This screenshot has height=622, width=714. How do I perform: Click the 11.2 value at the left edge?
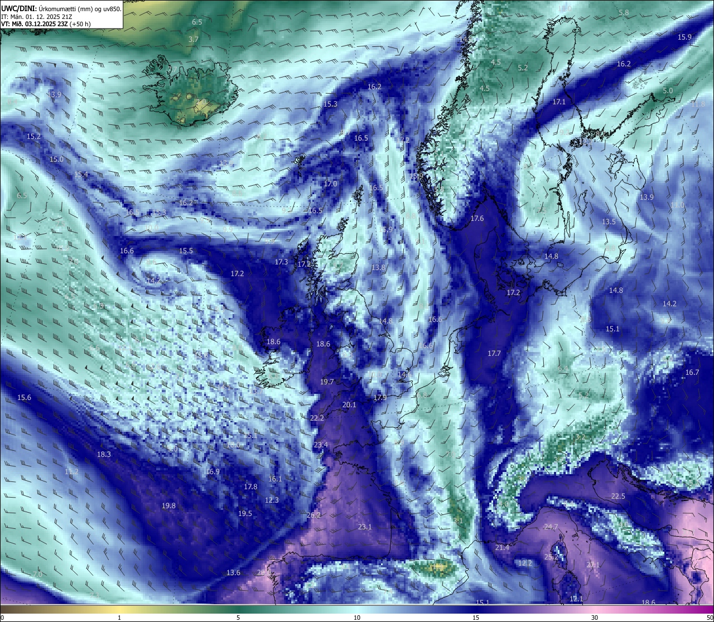pyautogui.click(x=71, y=471)
